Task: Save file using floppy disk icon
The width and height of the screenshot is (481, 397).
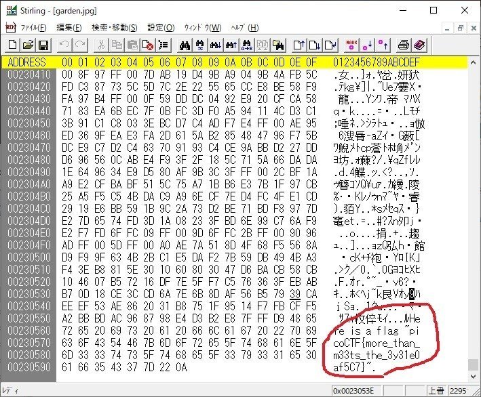Action: tap(43, 45)
